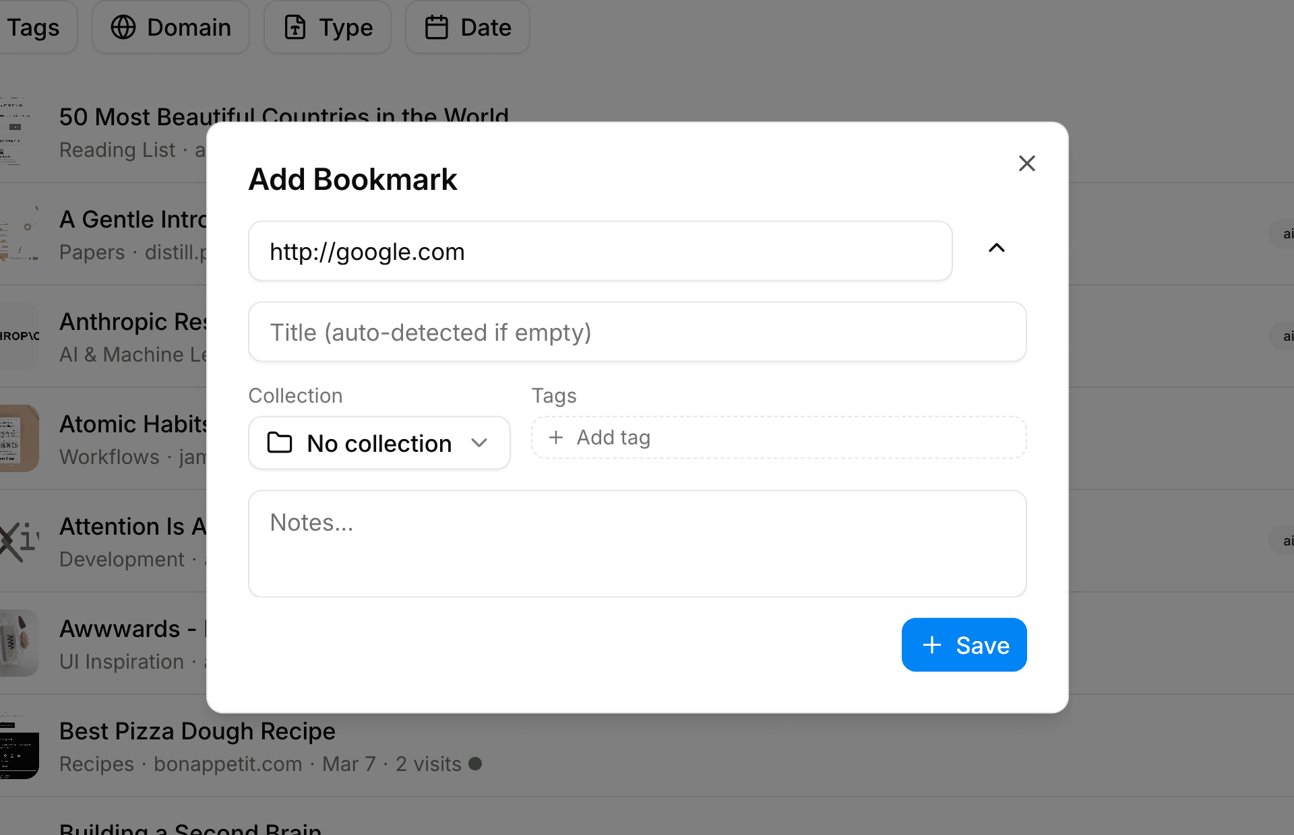The image size is (1294, 835).
Task: Open the Date filter
Action: [x=467, y=28]
